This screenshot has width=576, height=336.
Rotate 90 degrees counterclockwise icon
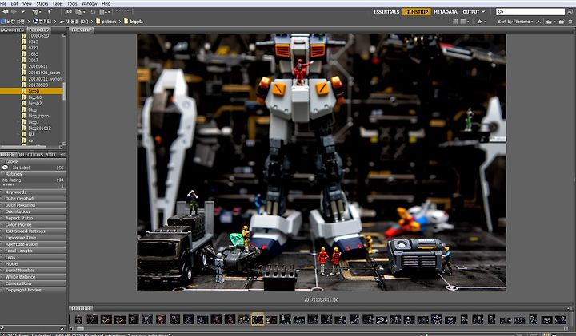[118, 12]
